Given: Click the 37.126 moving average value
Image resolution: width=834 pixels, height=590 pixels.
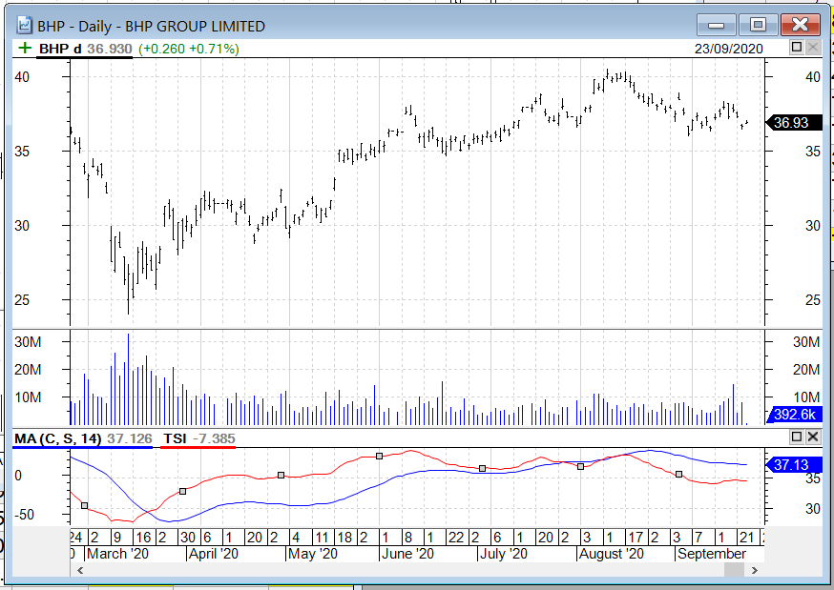Looking at the screenshot, I should click(x=129, y=438).
